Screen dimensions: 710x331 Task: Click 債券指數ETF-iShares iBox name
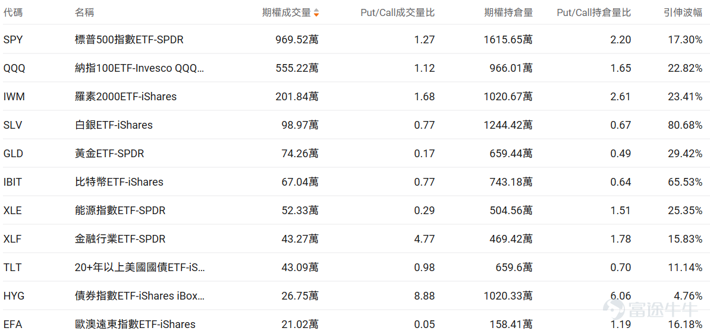coord(140,296)
